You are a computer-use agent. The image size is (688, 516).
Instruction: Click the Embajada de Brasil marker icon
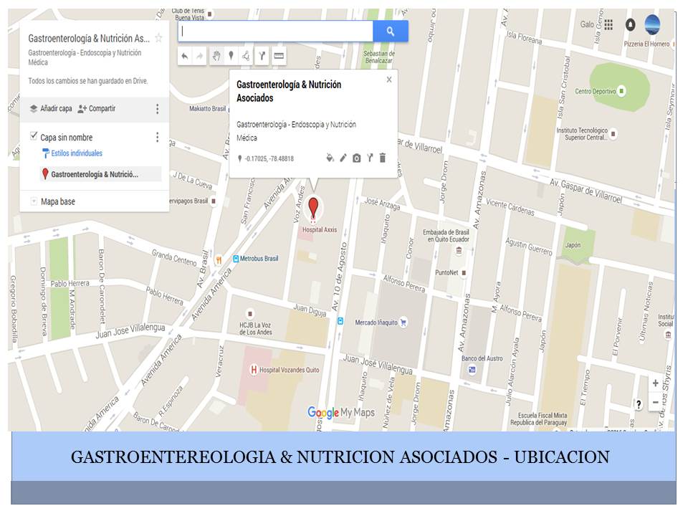459,251
